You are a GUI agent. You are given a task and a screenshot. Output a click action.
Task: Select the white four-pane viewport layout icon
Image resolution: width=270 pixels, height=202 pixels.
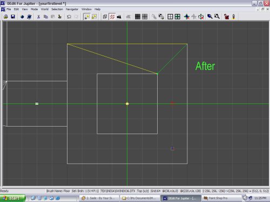pyautogui.click(x=170, y=17)
